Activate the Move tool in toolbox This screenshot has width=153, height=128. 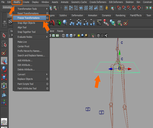4,61
